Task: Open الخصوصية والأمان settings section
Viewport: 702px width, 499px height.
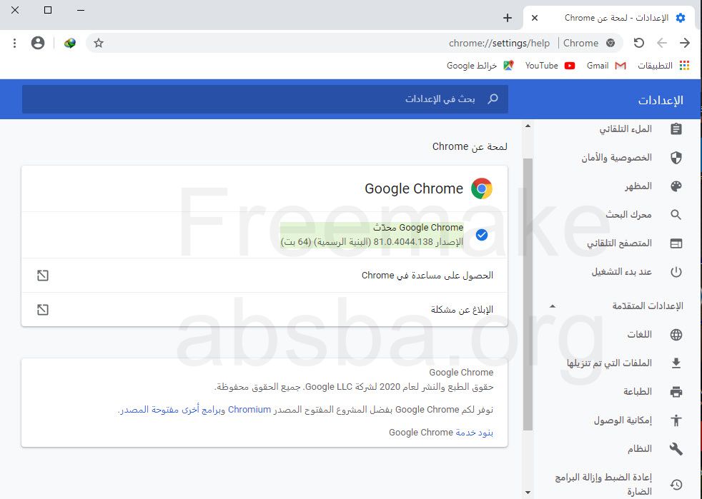Action: click(616, 158)
